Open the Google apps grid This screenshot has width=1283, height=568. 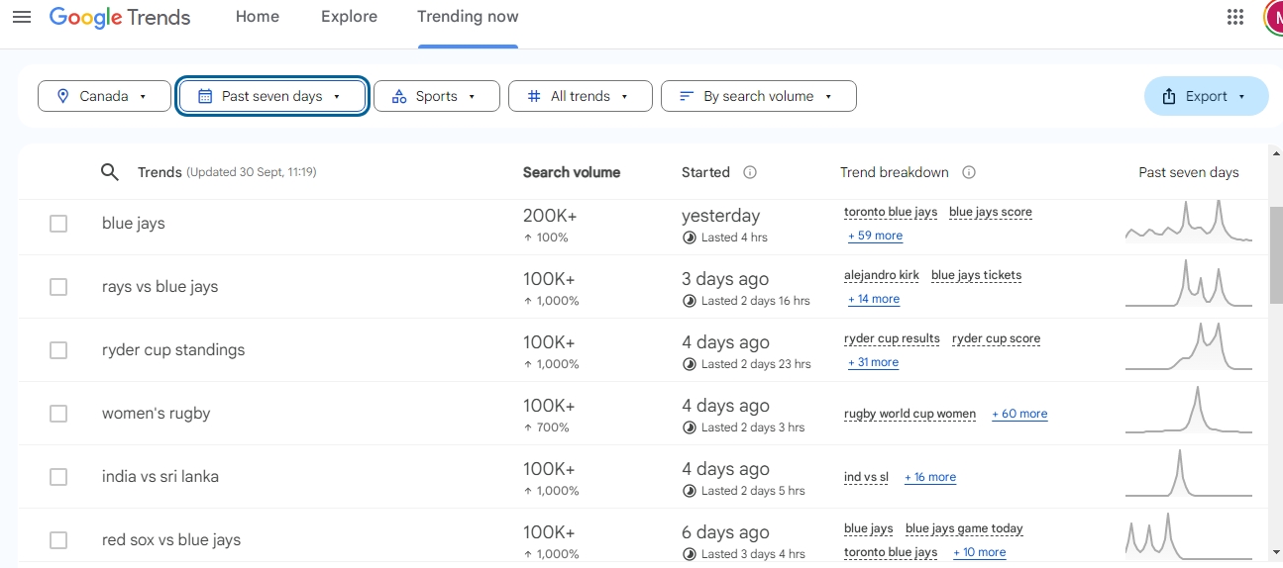1234,17
